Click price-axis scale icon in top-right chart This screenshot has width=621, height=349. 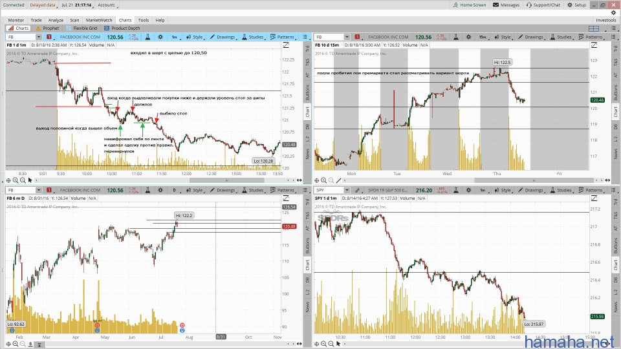(594, 45)
